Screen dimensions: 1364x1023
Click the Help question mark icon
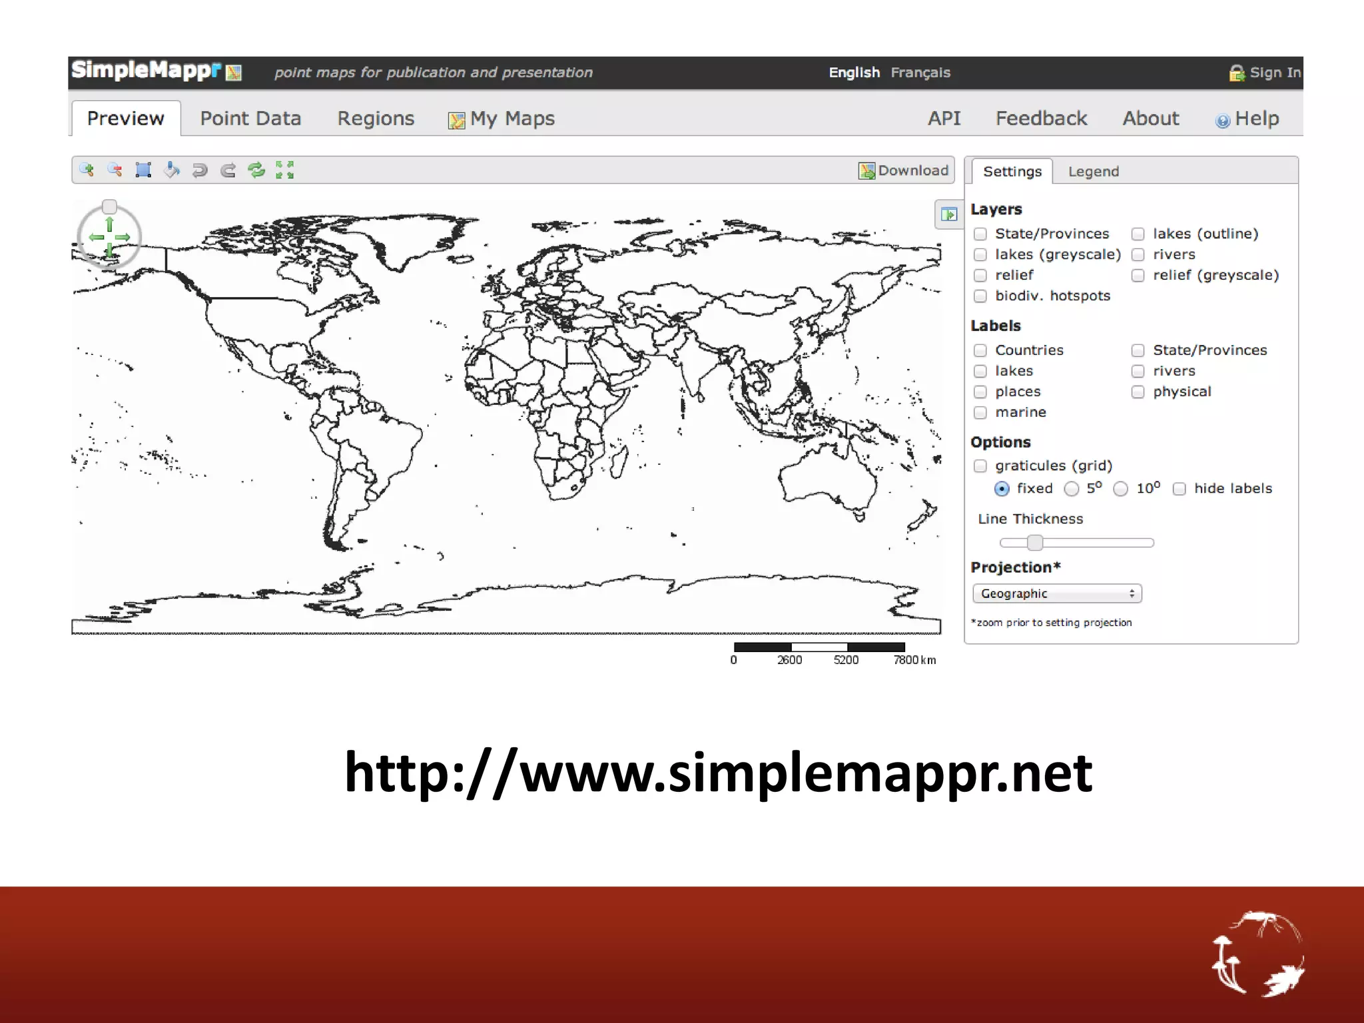coord(1223,121)
